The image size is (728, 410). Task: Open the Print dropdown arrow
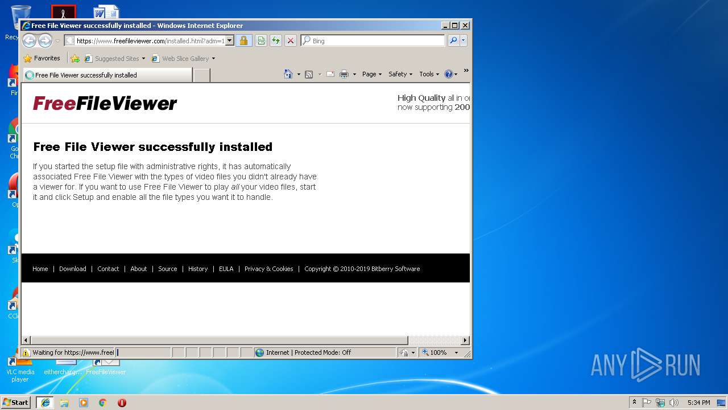tap(354, 74)
